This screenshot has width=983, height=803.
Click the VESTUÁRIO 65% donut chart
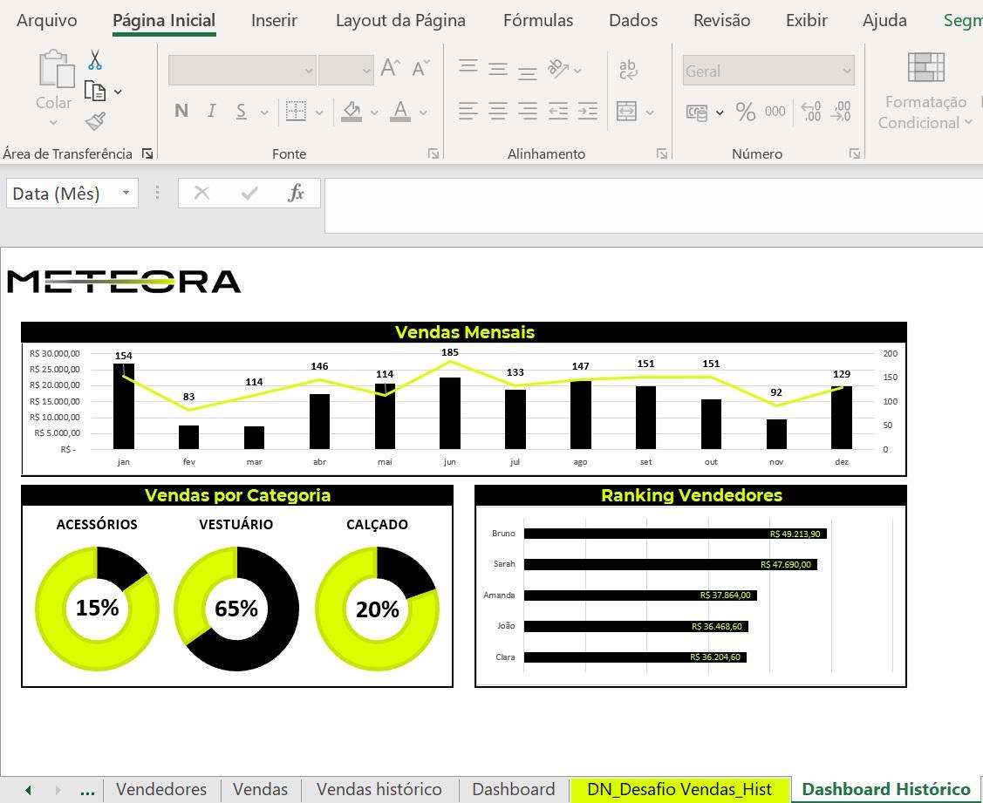(x=236, y=609)
